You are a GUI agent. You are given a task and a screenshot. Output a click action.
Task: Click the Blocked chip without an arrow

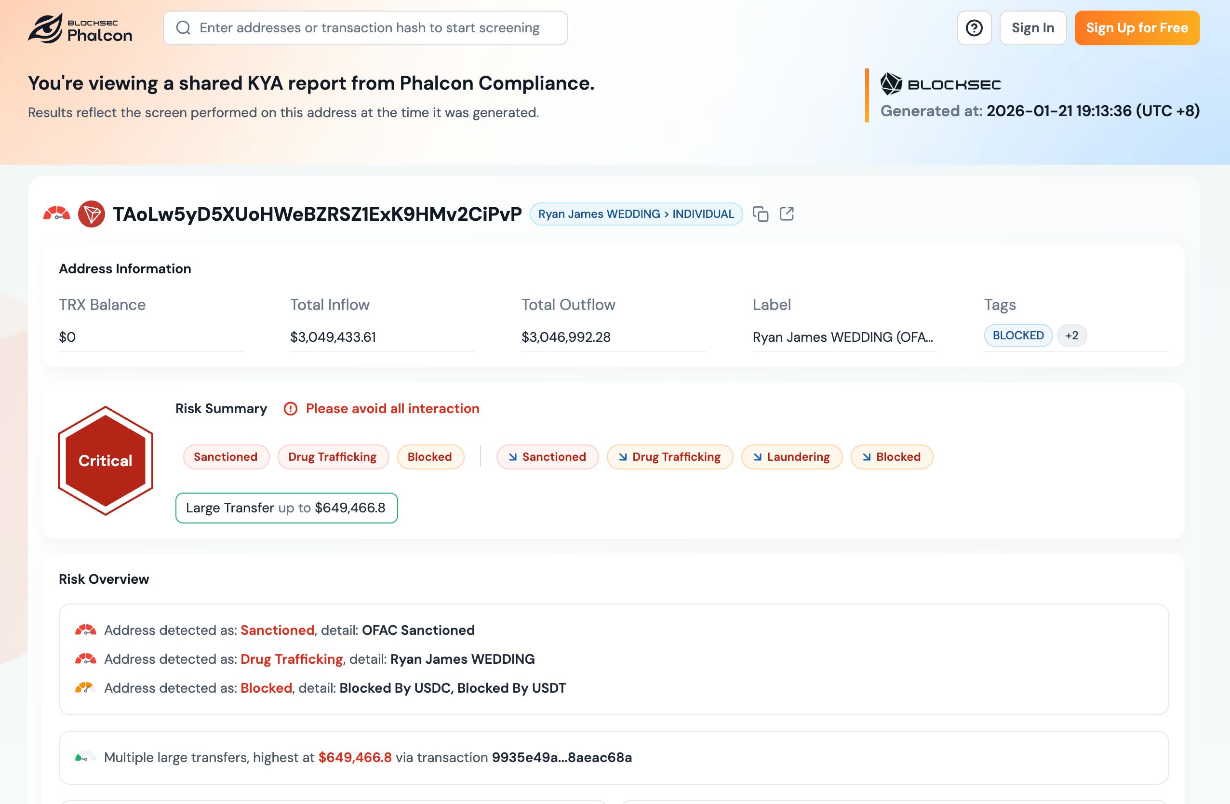(x=430, y=457)
